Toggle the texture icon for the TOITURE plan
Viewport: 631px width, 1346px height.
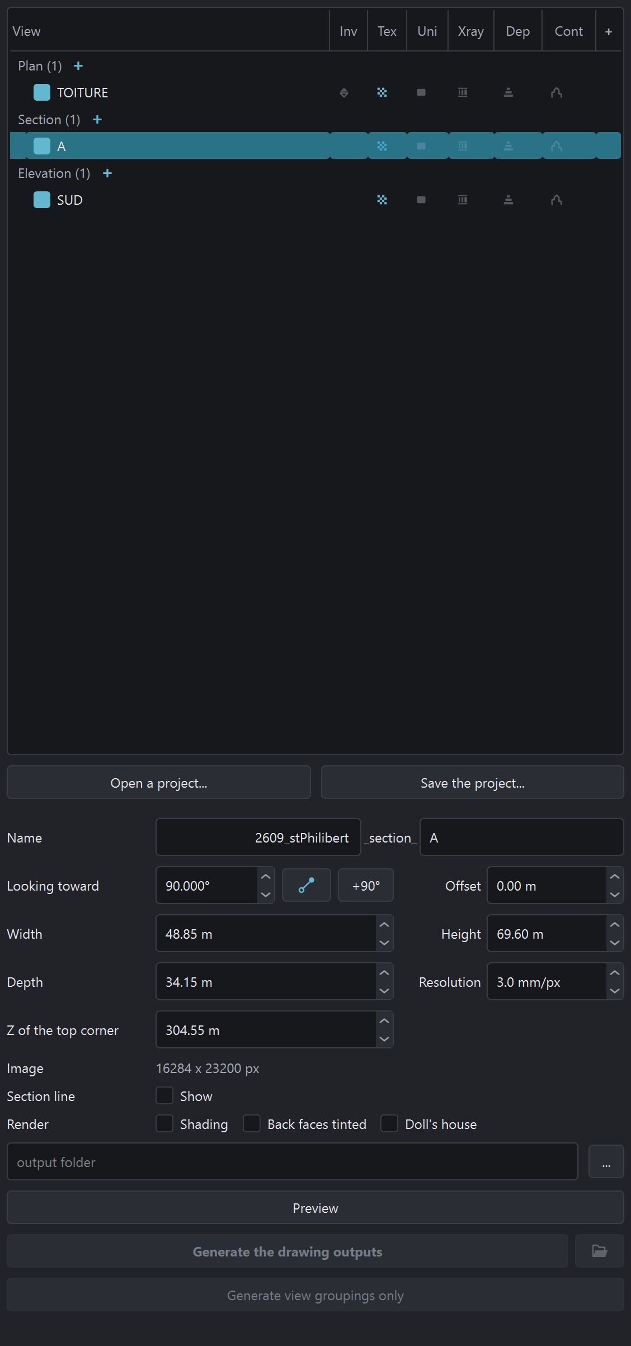(382, 93)
